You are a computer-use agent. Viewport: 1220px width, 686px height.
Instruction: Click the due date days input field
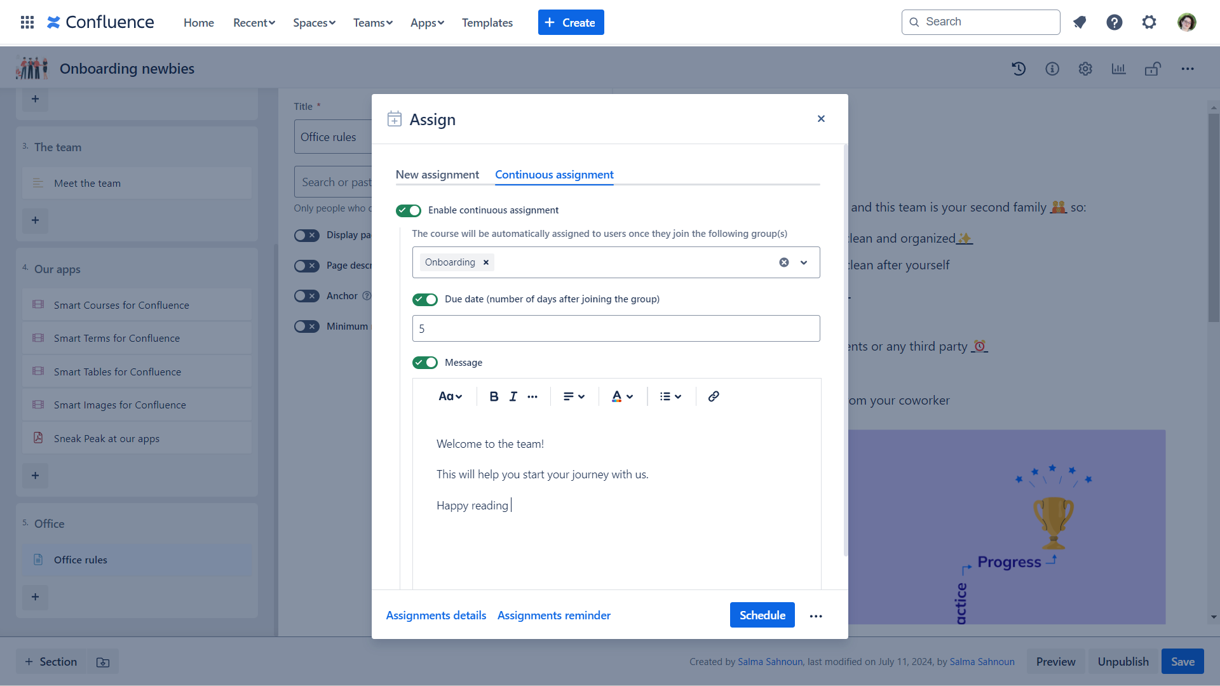616,328
